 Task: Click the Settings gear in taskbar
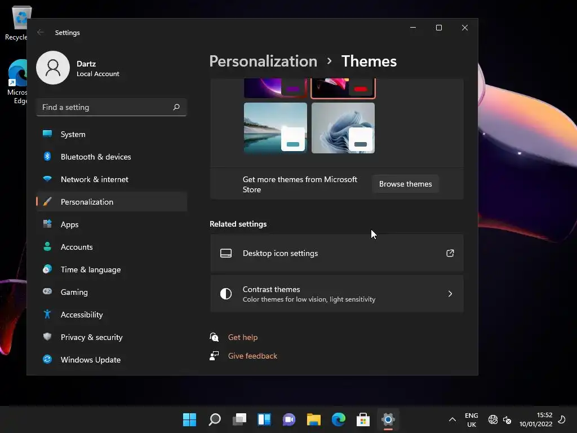pyautogui.click(x=388, y=419)
